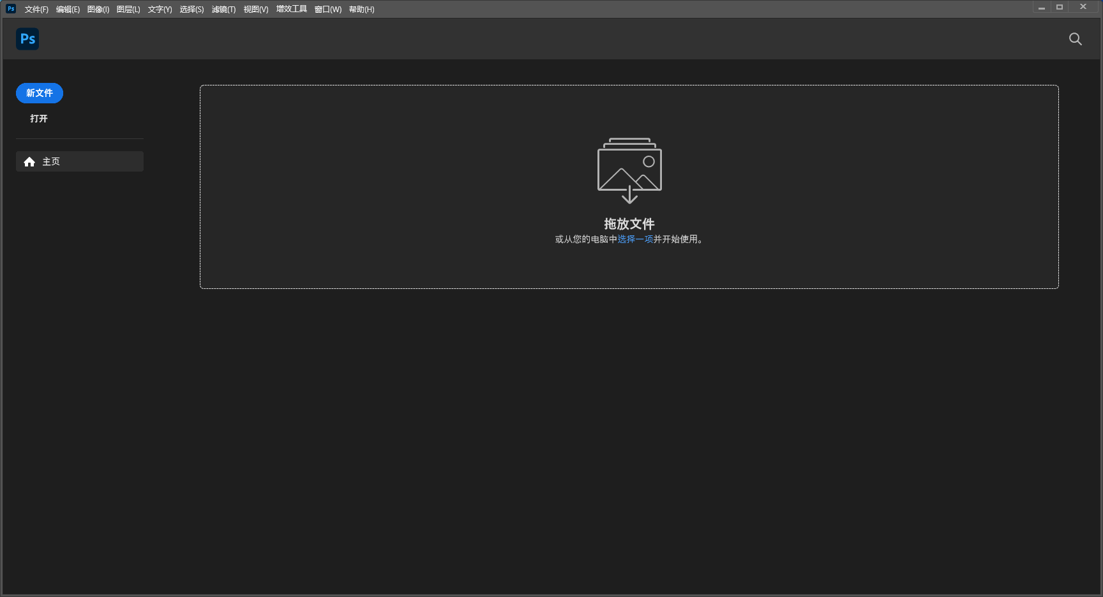Open the 选择(S) menu
The image size is (1103, 597).
tap(191, 10)
